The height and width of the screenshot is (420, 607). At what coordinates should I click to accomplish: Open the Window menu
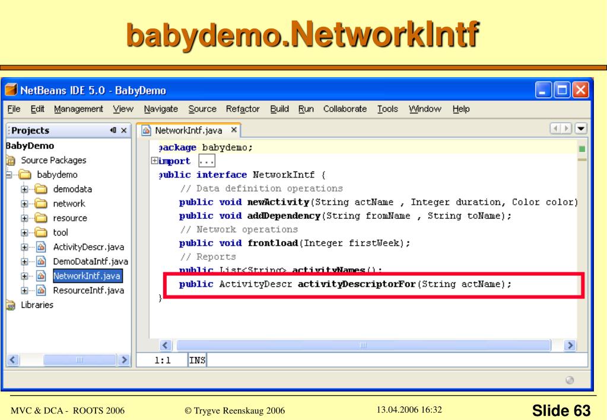[x=425, y=109]
